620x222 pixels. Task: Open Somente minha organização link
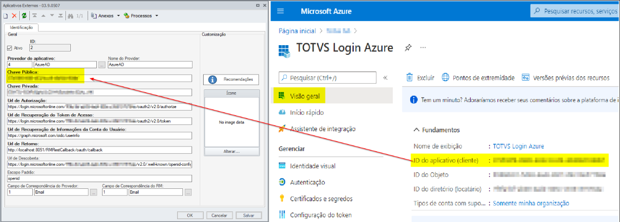531,203
